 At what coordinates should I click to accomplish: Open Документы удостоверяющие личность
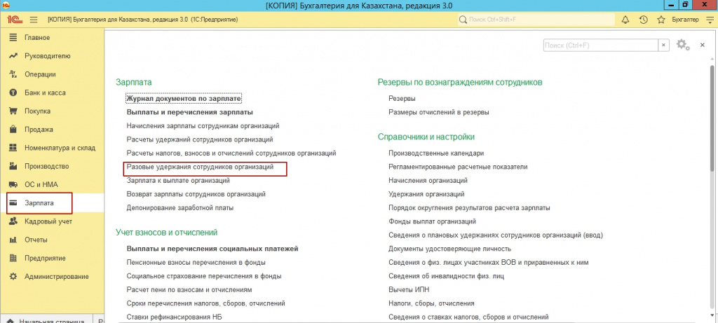click(x=449, y=249)
